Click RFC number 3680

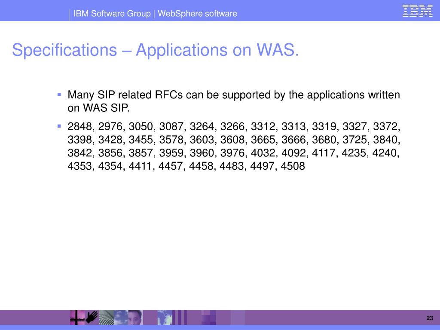(324, 140)
